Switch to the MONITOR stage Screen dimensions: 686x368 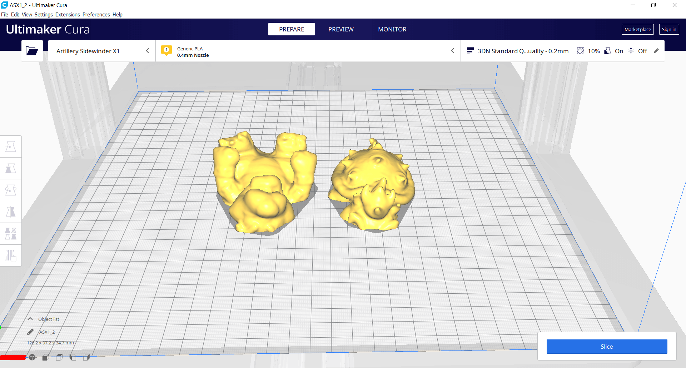pos(392,29)
